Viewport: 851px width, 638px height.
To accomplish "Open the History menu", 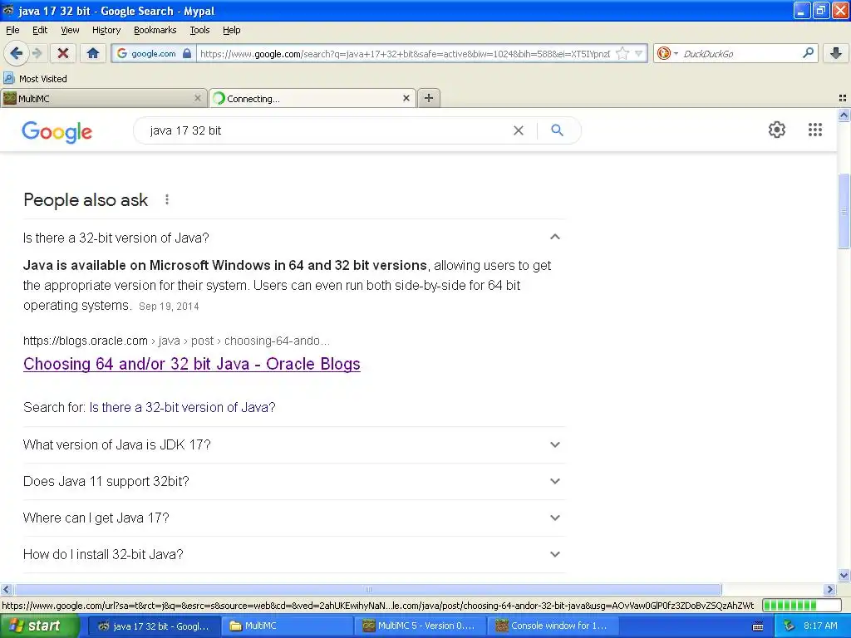I will coord(106,30).
